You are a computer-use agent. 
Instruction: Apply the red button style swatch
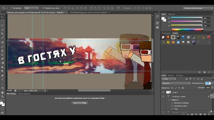(x=209, y=37)
